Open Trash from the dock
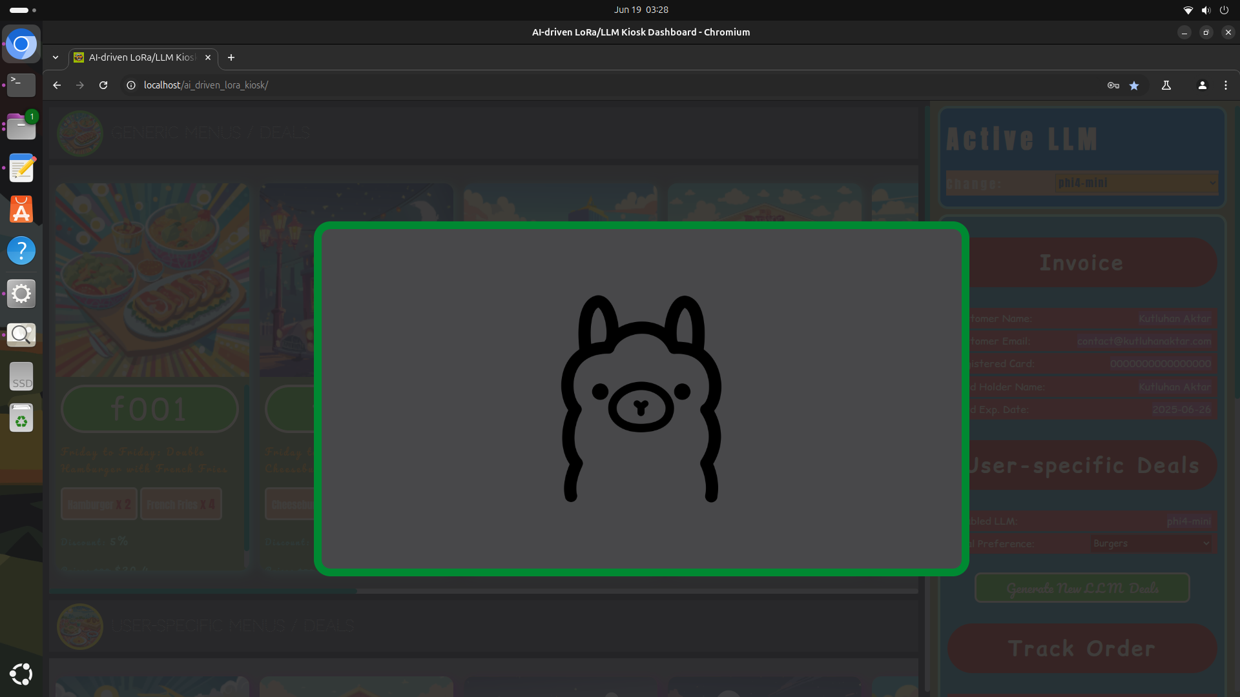 [21, 418]
